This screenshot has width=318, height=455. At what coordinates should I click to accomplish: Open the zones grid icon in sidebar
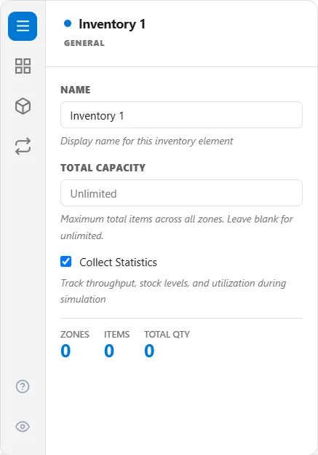point(23,66)
